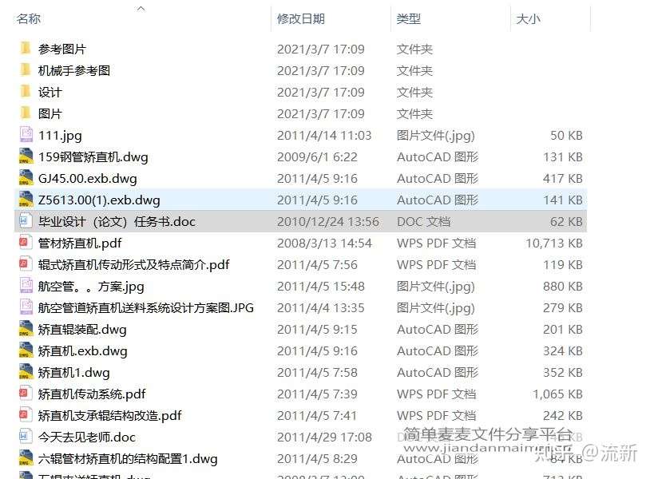Sort files by the 大小 column header

point(528,18)
